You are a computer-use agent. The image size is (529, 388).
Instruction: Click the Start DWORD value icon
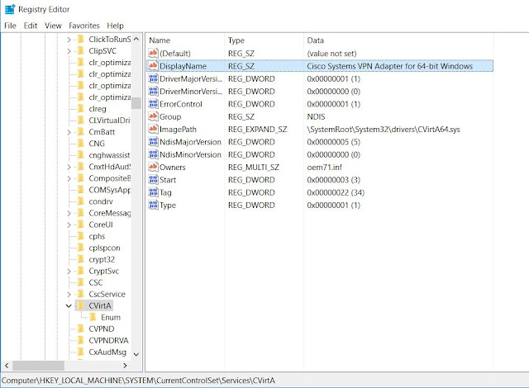153,180
